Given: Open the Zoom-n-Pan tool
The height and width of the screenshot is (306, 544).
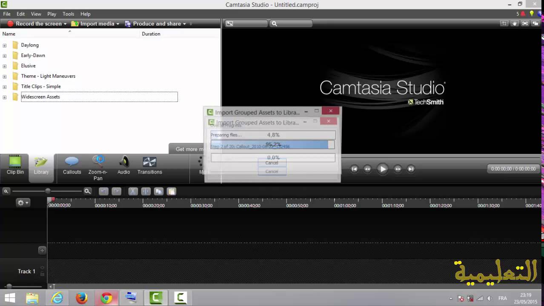Looking at the screenshot, I should [98, 168].
